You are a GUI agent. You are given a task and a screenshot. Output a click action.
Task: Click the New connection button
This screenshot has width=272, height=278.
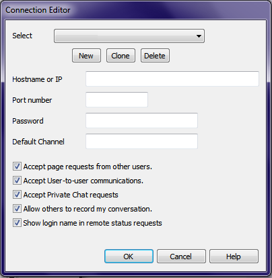(86, 56)
